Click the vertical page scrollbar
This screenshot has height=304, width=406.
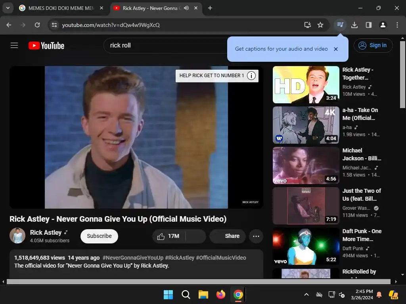[x=403, y=74]
